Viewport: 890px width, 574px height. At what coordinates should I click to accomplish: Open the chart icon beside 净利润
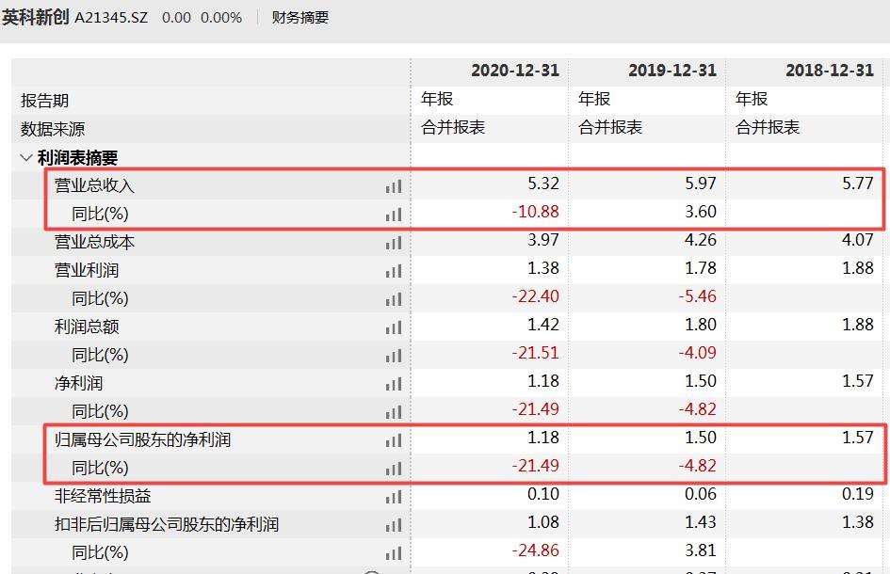coord(394,382)
